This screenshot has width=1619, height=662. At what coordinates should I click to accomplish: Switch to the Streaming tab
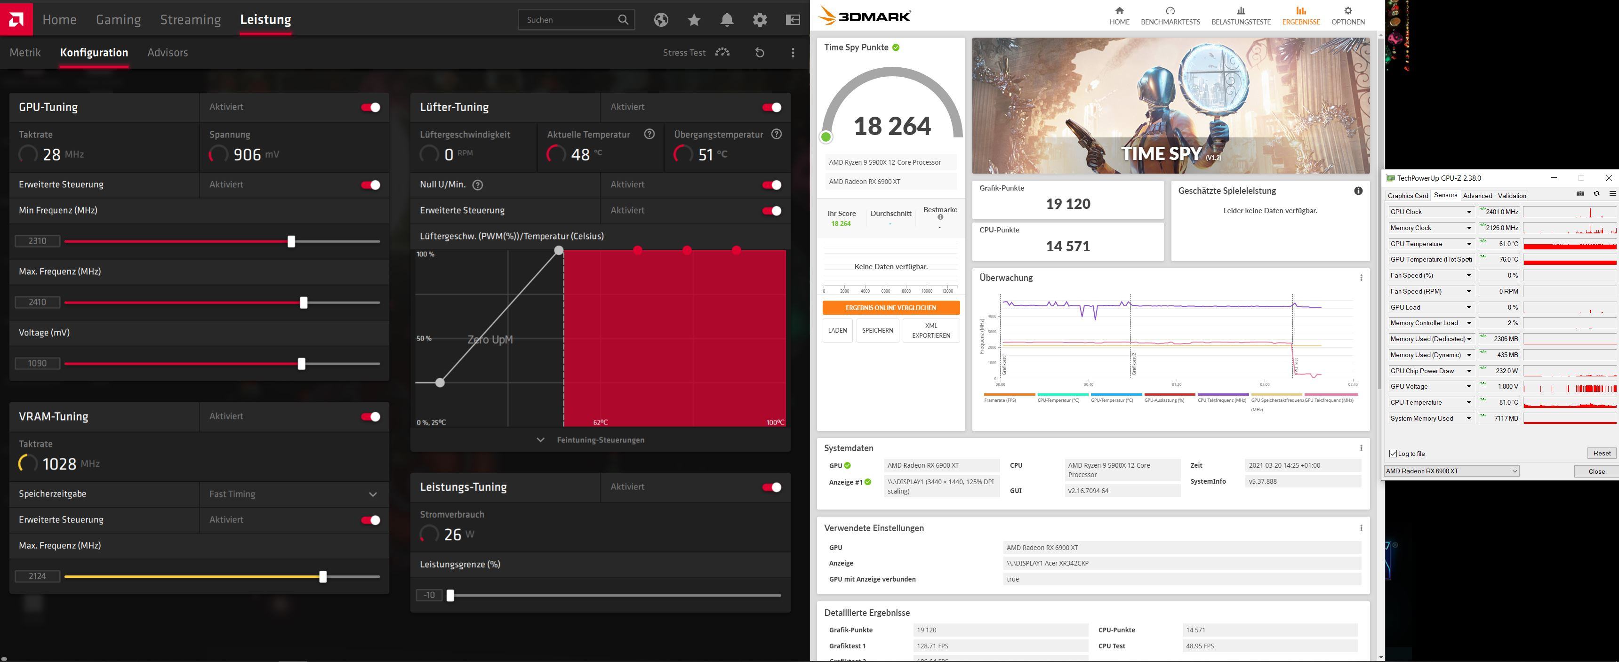(x=191, y=19)
